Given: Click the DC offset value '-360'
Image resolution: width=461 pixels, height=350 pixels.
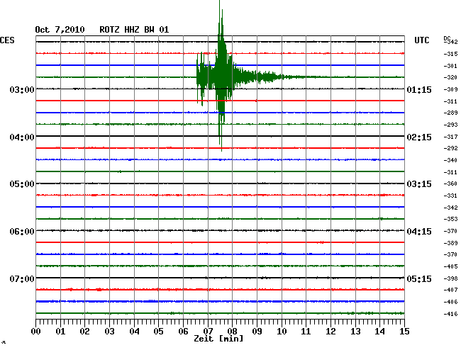Looking at the screenshot, I should click(x=450, y=184).
